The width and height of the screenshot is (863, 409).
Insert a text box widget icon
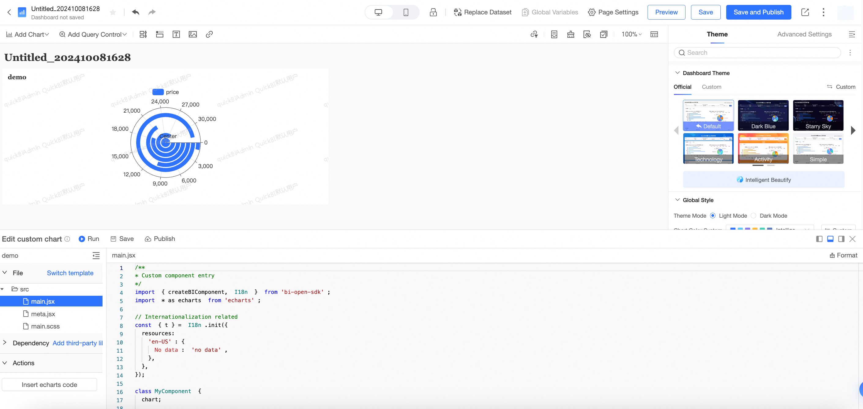click(x=176, y=34)
